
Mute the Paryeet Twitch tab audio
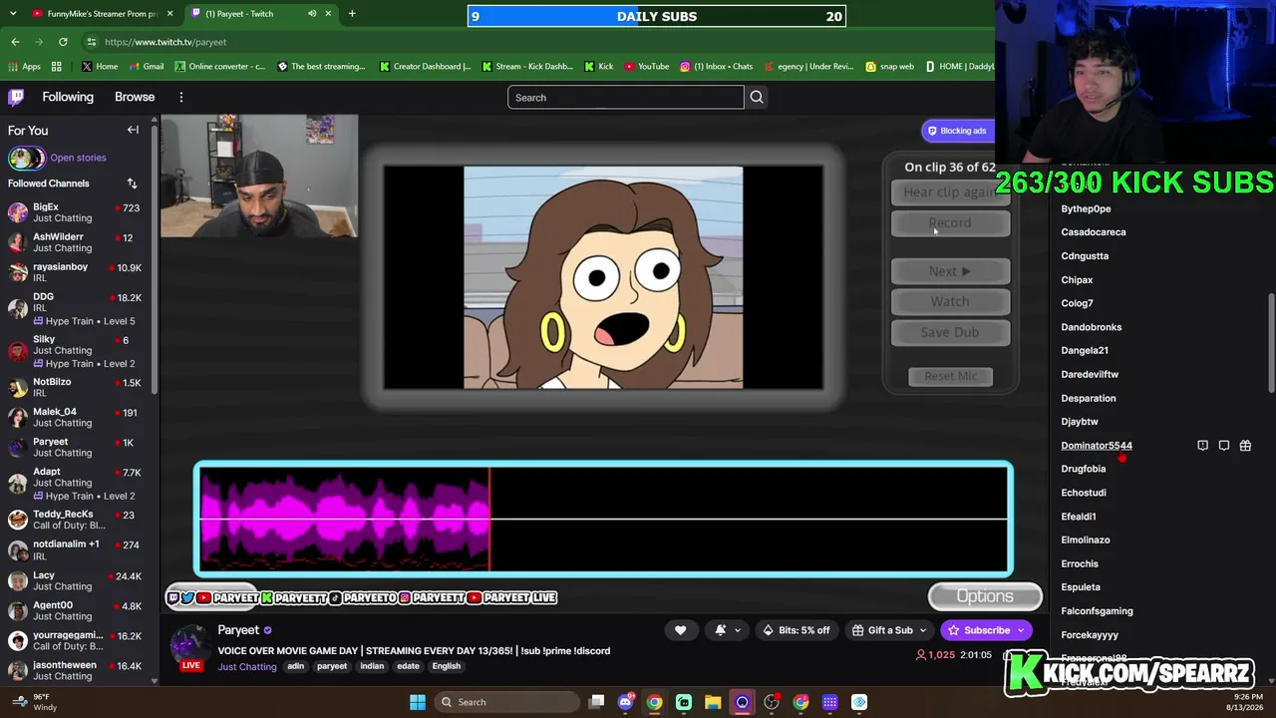pos(312,14)
